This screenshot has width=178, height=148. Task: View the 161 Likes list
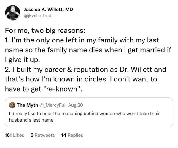point(15,135)
